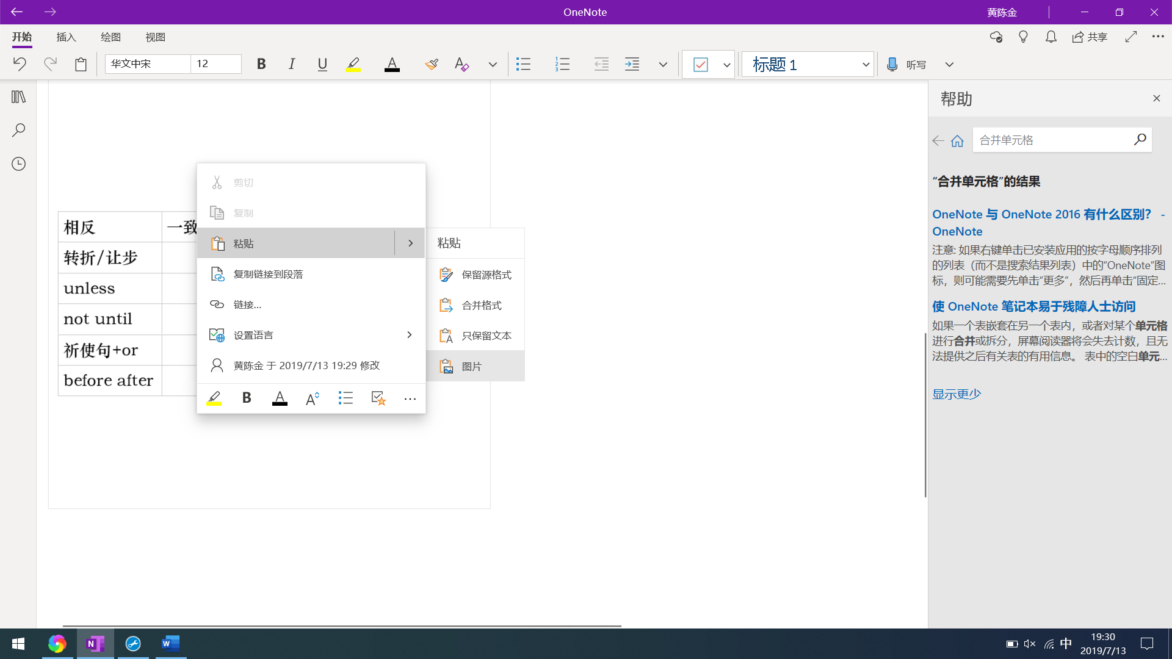The height and width of the screenshot is (659, 1172).
Task: Click the increase indent icon
Action: point(632,64)
